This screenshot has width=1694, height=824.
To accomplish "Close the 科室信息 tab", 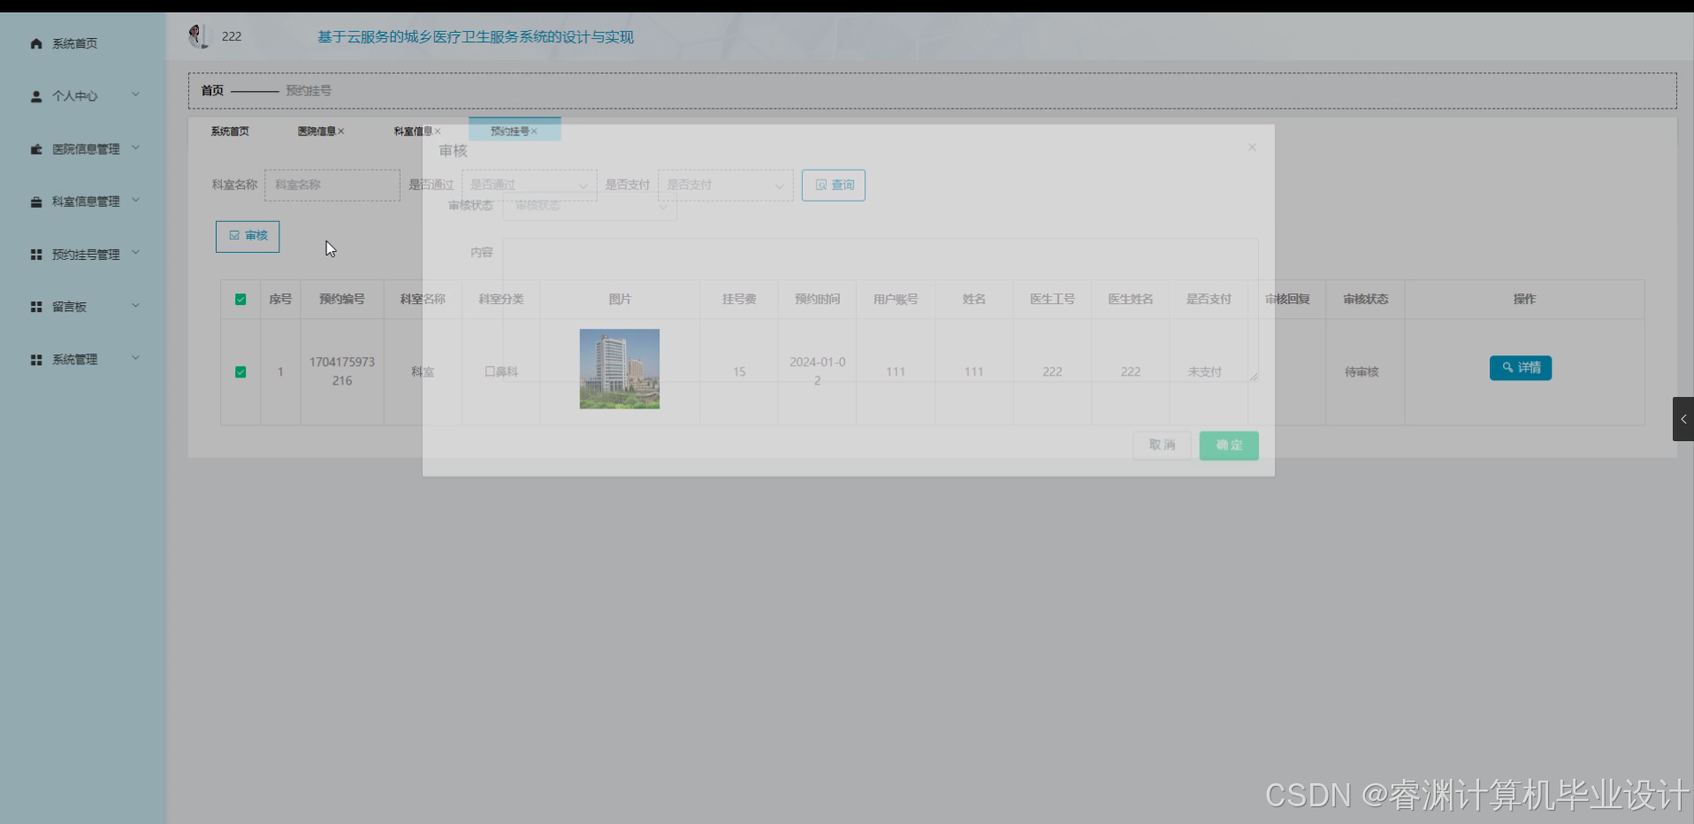I will 438,131.
